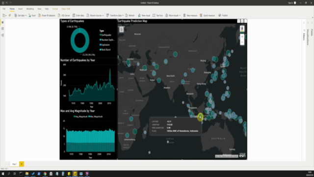Viewport: 314px width, 177px height.
Task: Collapse the ribbon with the chevron
Action: (312, 18)
